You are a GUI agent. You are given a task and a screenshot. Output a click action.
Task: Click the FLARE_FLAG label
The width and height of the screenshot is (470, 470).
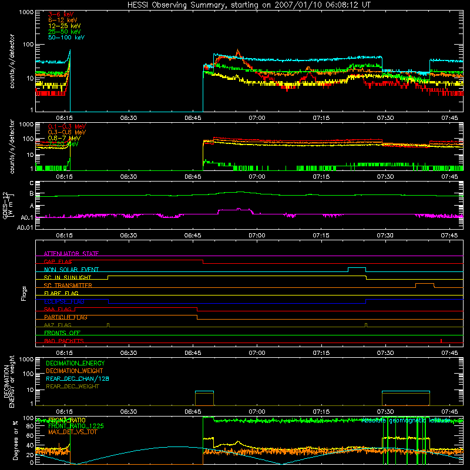point(61,293)
